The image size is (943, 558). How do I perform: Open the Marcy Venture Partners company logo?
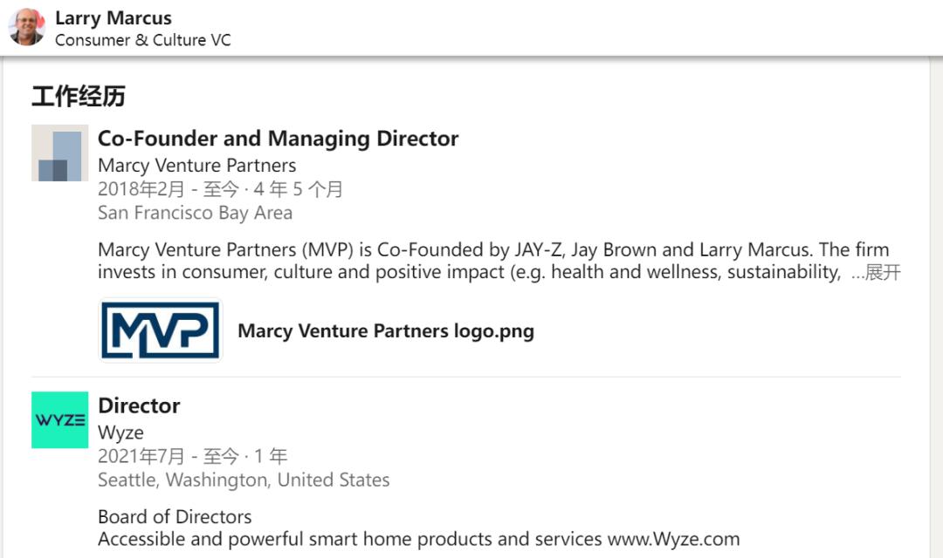pos(60,153)
